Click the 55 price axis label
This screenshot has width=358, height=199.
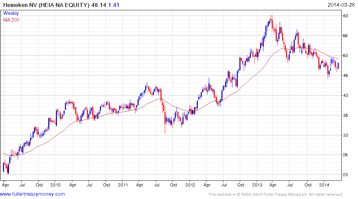[x=345, y=36]
